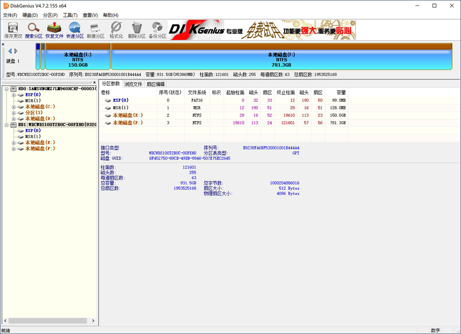Select the 搜索分区 (Search Partitions) tool

(x=33, y=29)
